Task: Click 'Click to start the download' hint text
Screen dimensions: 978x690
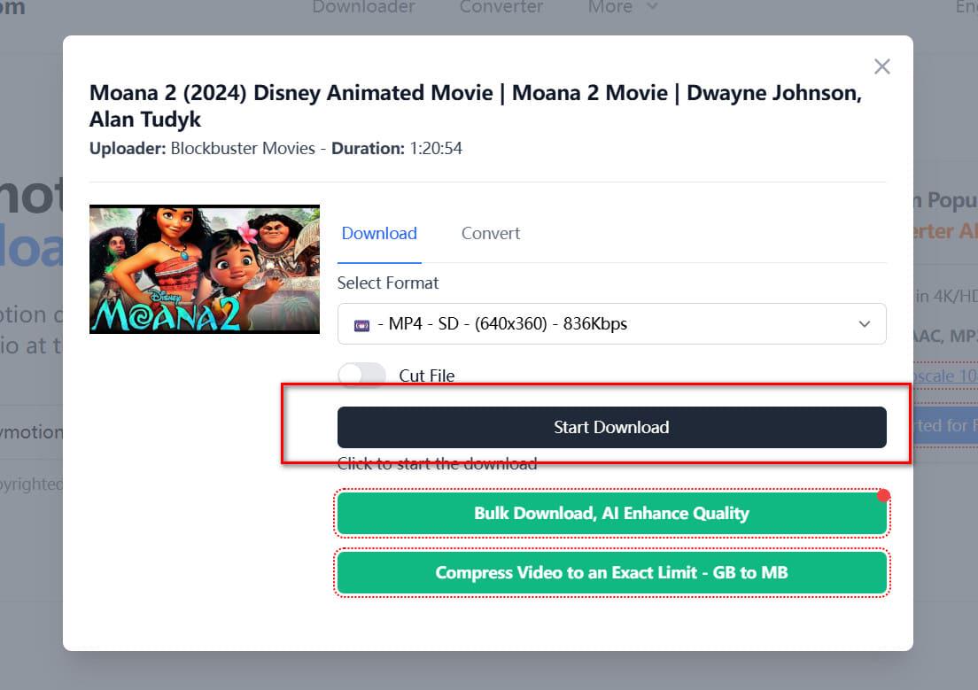Action: [438, 463]
